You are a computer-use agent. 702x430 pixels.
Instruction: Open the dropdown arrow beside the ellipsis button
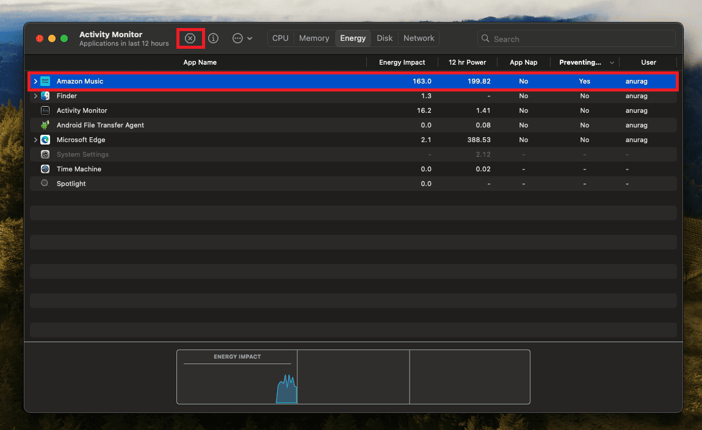[x=250, y=38]
